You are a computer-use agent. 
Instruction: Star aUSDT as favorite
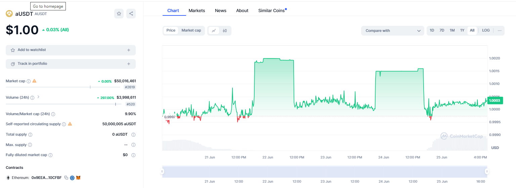click(x=119, y=14)
